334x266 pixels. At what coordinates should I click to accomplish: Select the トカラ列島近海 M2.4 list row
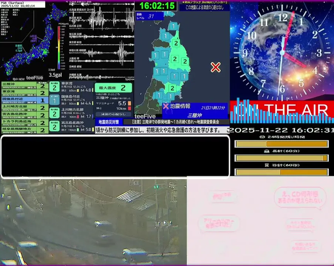[25, 123]
